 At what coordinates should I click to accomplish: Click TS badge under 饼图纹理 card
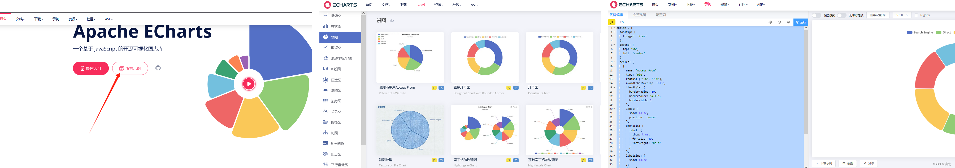click(x=441, y=160)
